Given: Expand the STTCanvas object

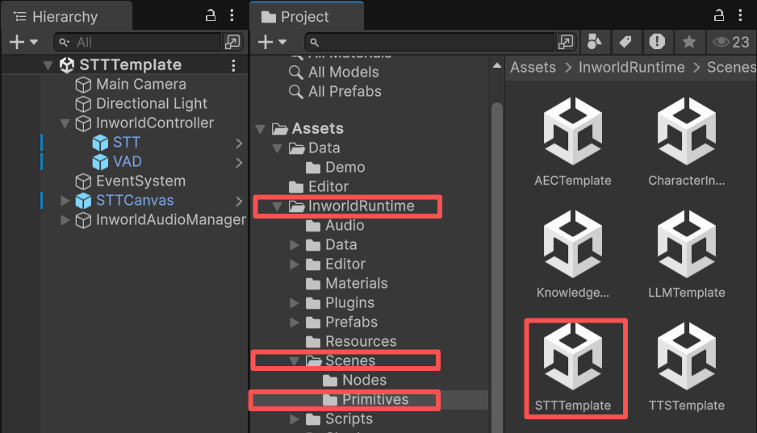Looking at the screenshot, I should click(x=65, y=201).
